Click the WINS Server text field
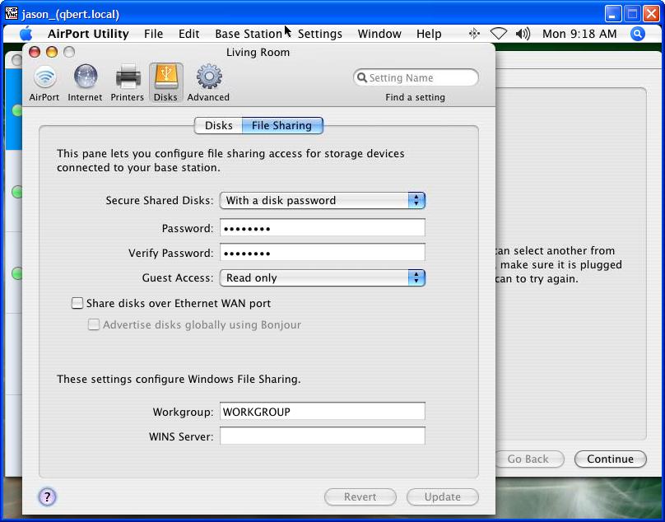Viewport: 665px width, 522px height. point(323,436)
